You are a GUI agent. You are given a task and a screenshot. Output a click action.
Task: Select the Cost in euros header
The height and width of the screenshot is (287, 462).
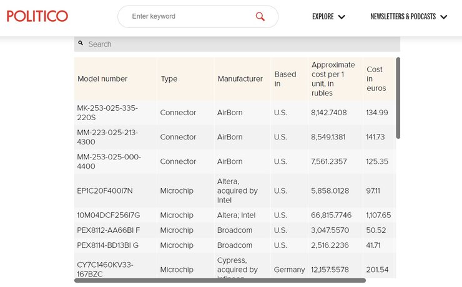[x=376, y=79]
